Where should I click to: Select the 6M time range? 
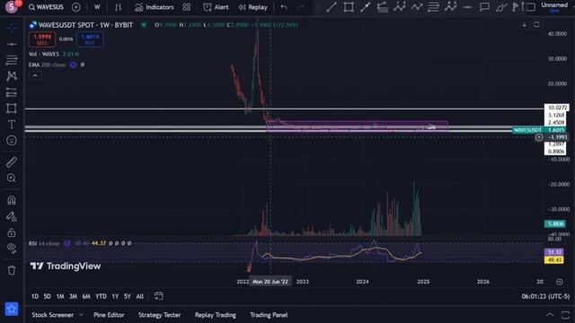[x=86, y=296]
